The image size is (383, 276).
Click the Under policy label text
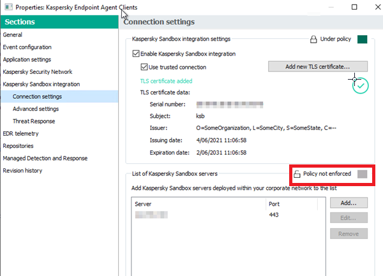[336, 39]
